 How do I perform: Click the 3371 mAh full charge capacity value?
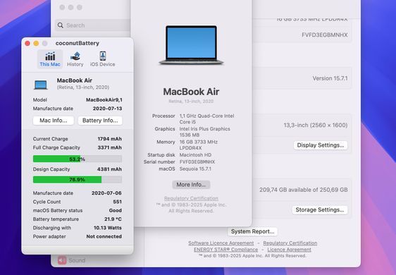[x=110, y=147]
